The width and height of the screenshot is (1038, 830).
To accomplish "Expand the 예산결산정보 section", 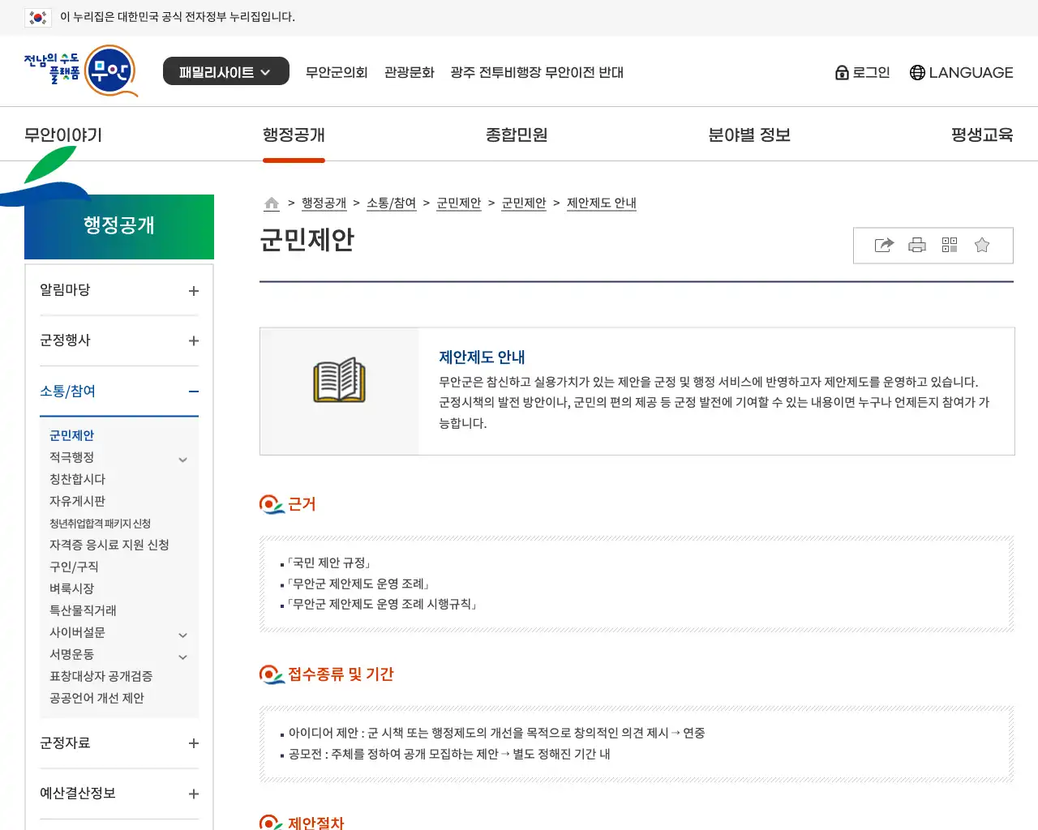I will click(x=194, y=794).
